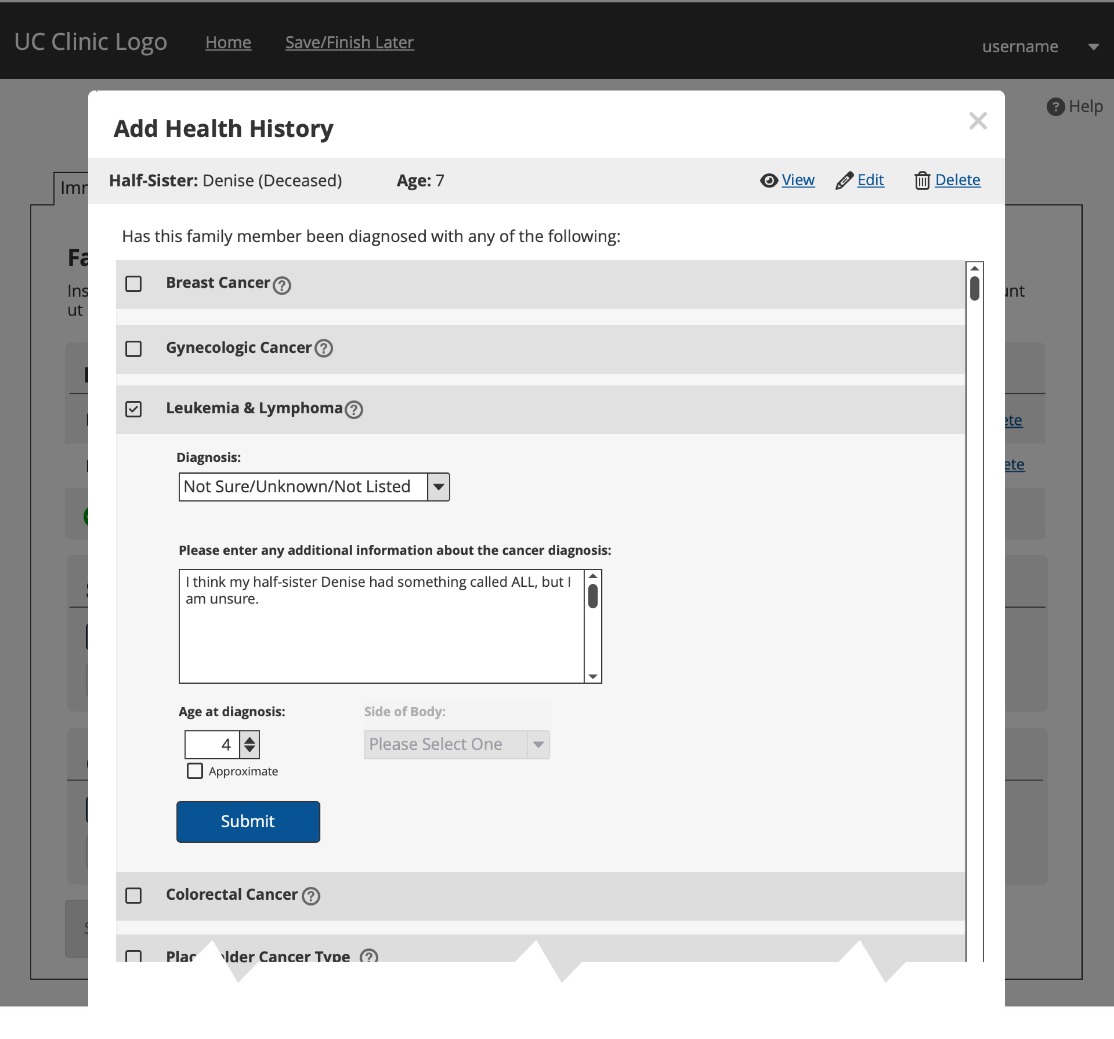
Task: Open Colorectal Cancer help question mark
Action: tap(311, 896)
